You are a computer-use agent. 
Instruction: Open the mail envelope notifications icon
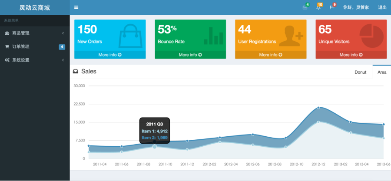click(305, 7)
